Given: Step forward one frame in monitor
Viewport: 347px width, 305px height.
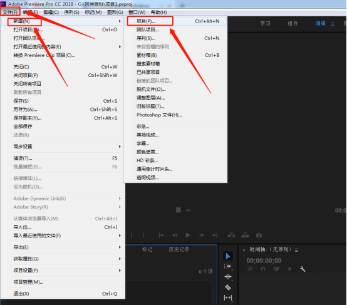Looking at the screenshot, I should [202, 235].
